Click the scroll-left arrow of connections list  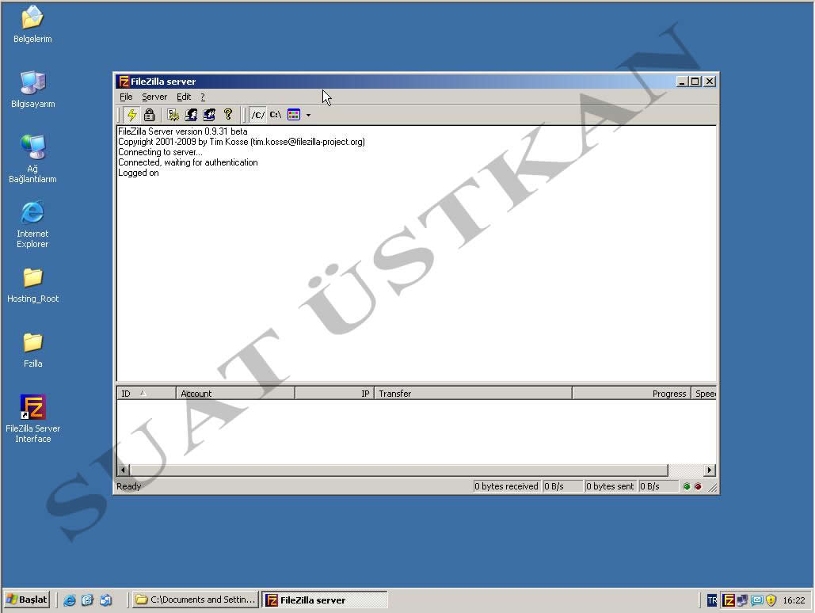coord(124,470)
